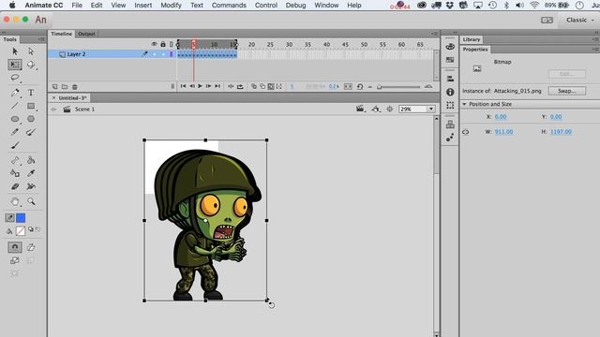
Task: Click the blue fill color swatch
Action: click(21, 218)
